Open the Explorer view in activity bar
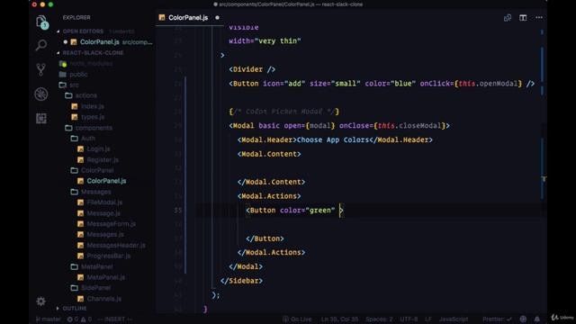Image resolution: width=576 pixels, height=324 pixels. (x=41, y=22)
